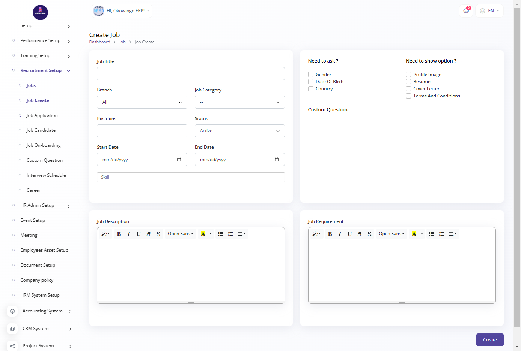Open the chat notifications icon in header
The width and height of the screenshot is (521, 351).
coord(466,11)
